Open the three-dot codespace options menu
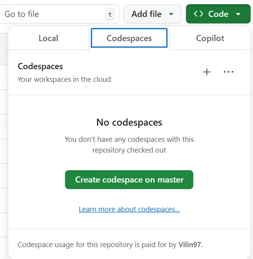 point(228,72)
